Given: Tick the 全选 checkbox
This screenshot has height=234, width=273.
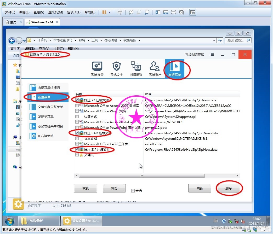Looking at the screenshot, I should tap(133, 191).
